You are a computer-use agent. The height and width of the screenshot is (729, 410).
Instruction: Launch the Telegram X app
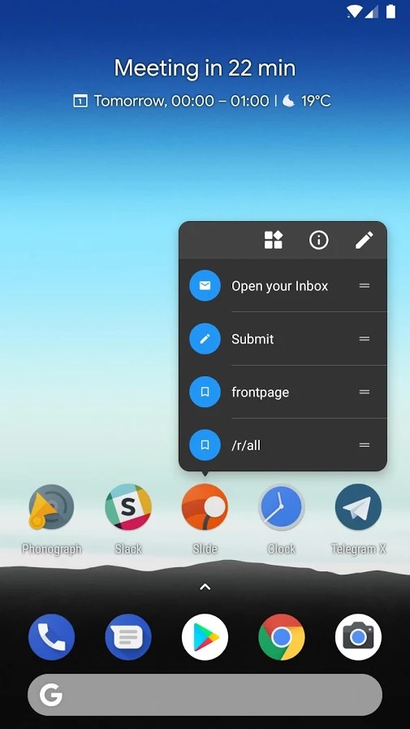point(359,507)
